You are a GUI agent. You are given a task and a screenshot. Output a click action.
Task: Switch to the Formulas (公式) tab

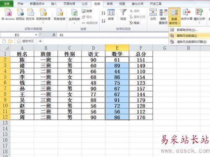coord(84,4)
